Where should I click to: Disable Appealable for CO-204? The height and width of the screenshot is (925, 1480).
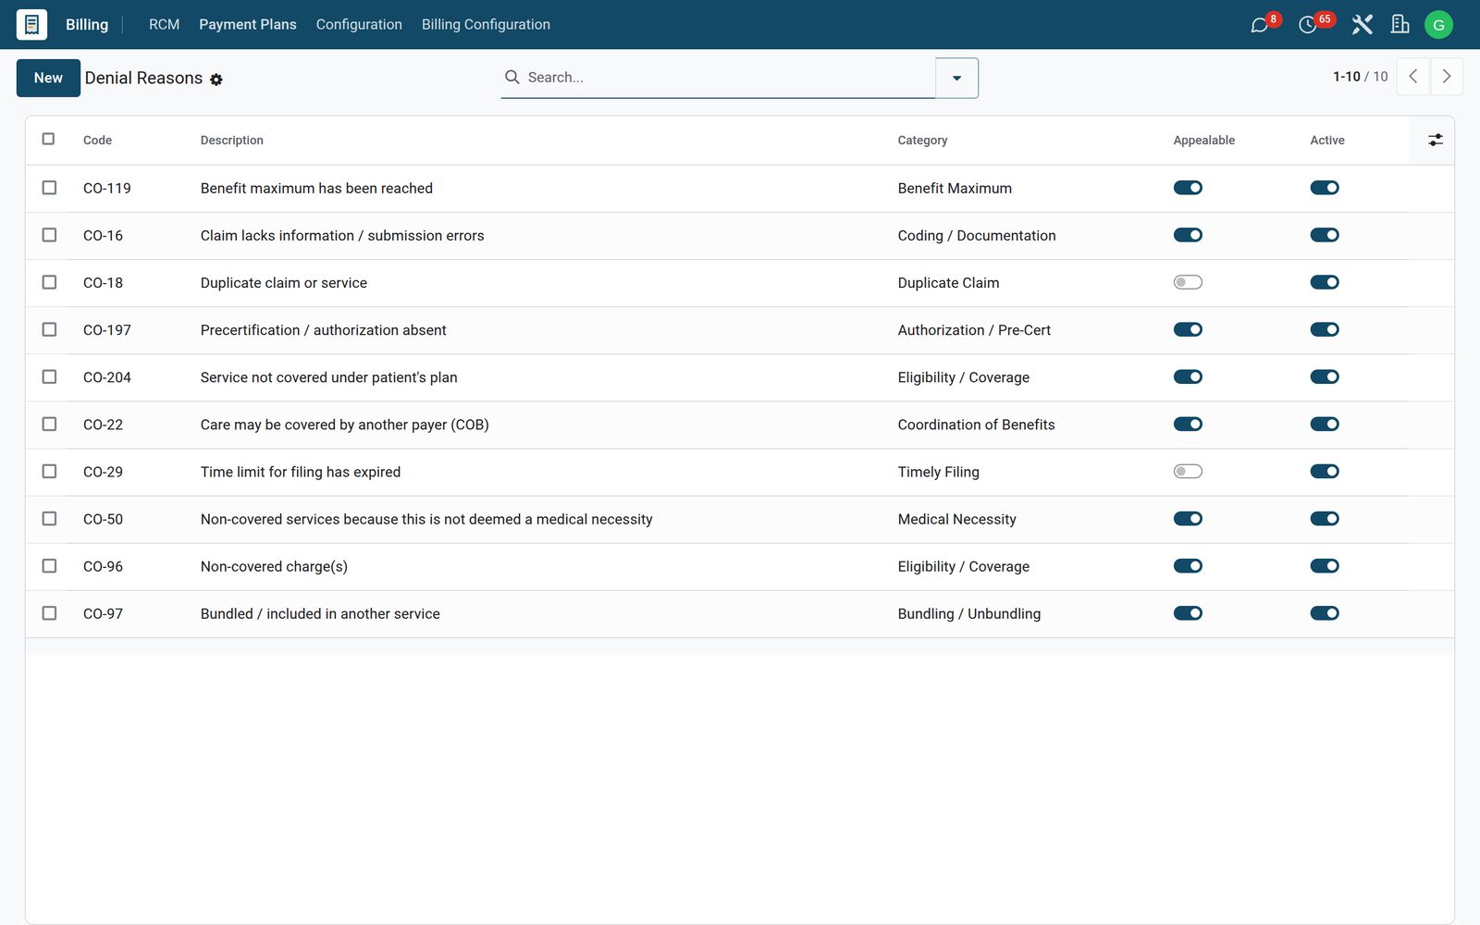pos(1188,376)
